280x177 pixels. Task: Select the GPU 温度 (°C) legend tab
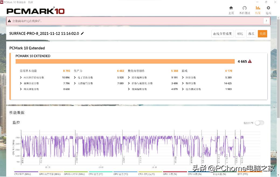coord(125,174)
